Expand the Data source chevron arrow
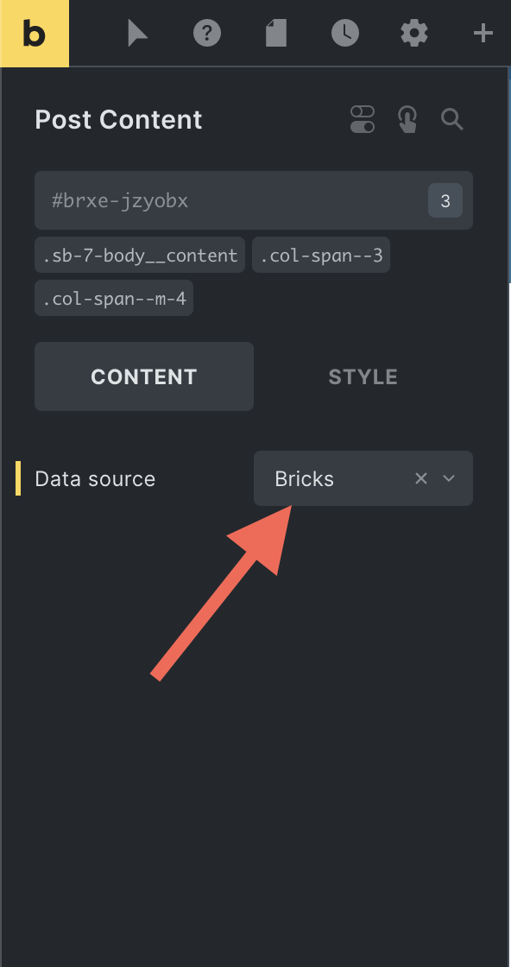The image size is (511, 967). (x=450, y=478)
